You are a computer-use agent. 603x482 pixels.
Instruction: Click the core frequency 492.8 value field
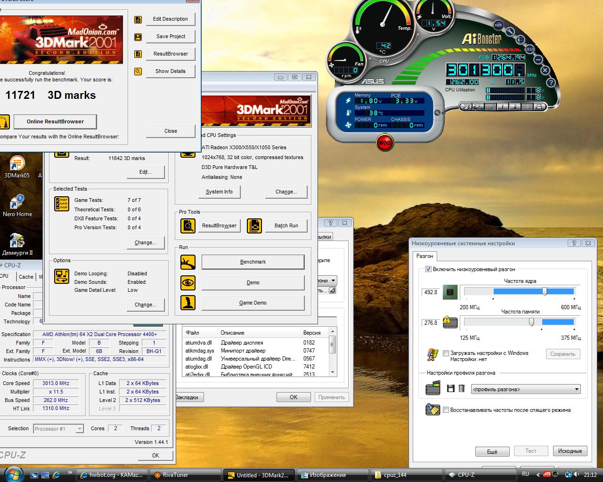tap(431, 292)
